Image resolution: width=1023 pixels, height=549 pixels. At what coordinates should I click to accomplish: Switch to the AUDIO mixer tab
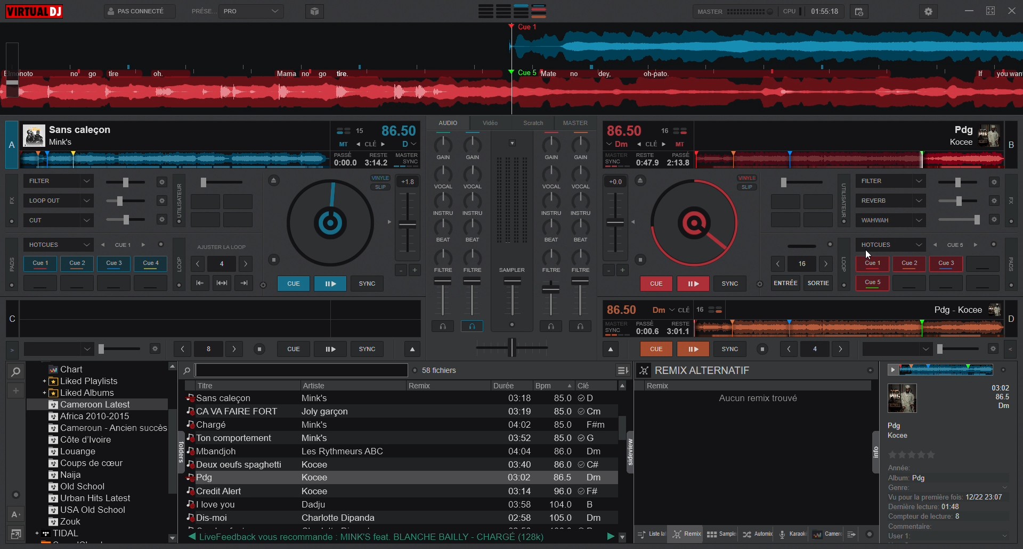[448, 123]
